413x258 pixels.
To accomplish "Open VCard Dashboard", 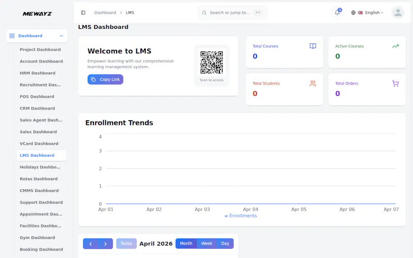I will [39, 144].
